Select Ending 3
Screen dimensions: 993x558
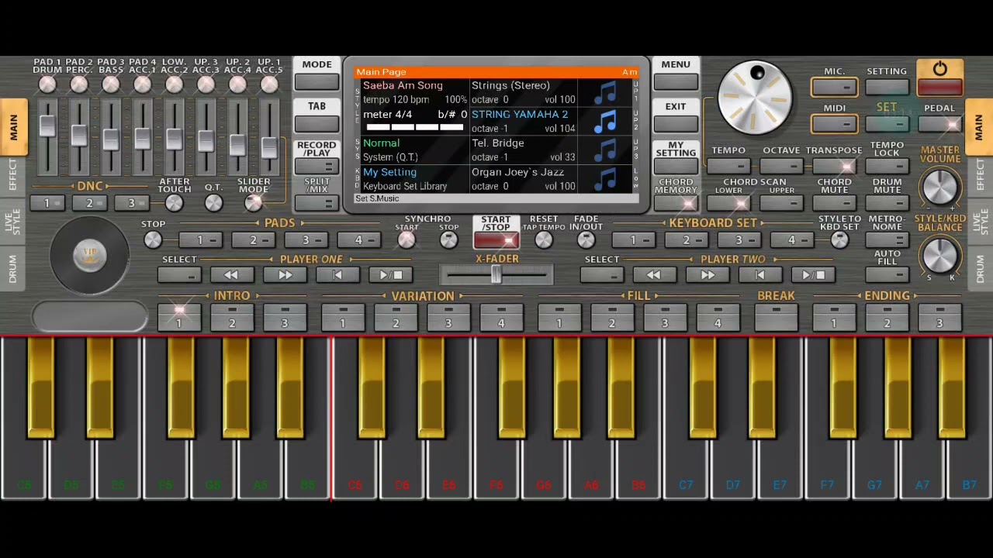pos(939,318)
